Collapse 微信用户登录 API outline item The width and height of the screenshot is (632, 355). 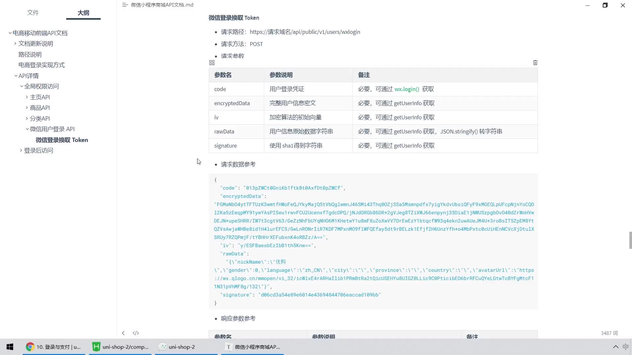(x=27, y=129)
